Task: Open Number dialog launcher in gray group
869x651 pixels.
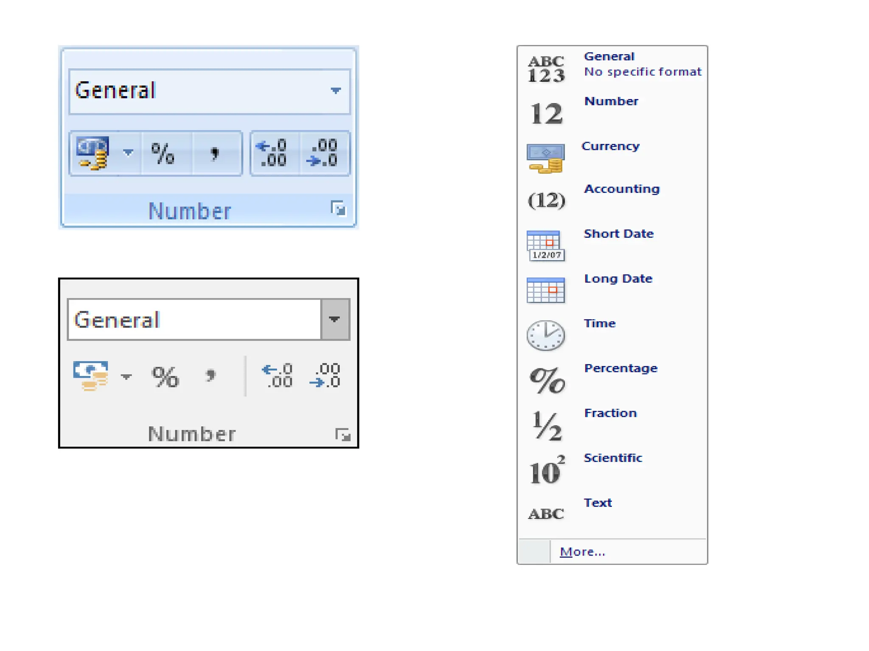Action: 342,435
